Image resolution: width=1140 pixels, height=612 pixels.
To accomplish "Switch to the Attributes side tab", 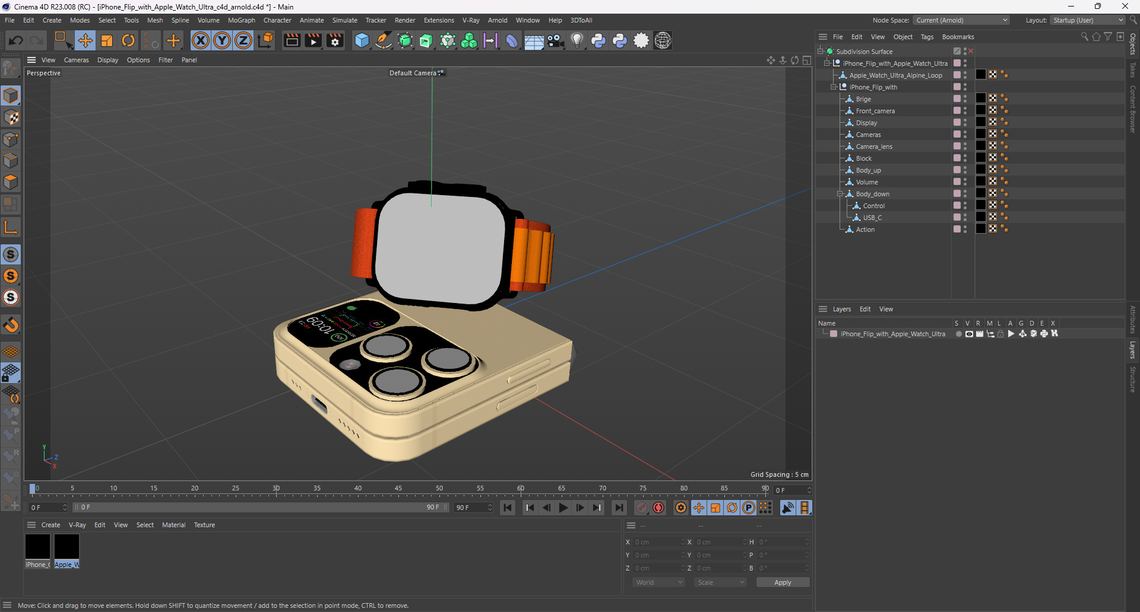I will [x=1133, y=319].
